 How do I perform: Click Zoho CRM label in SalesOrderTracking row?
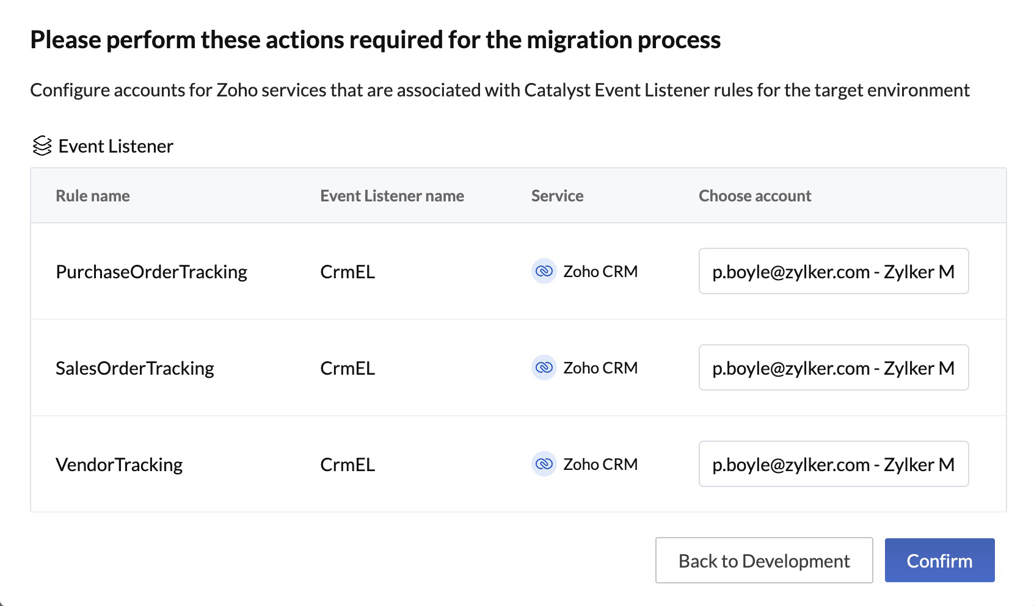click(x=600, y=368)
